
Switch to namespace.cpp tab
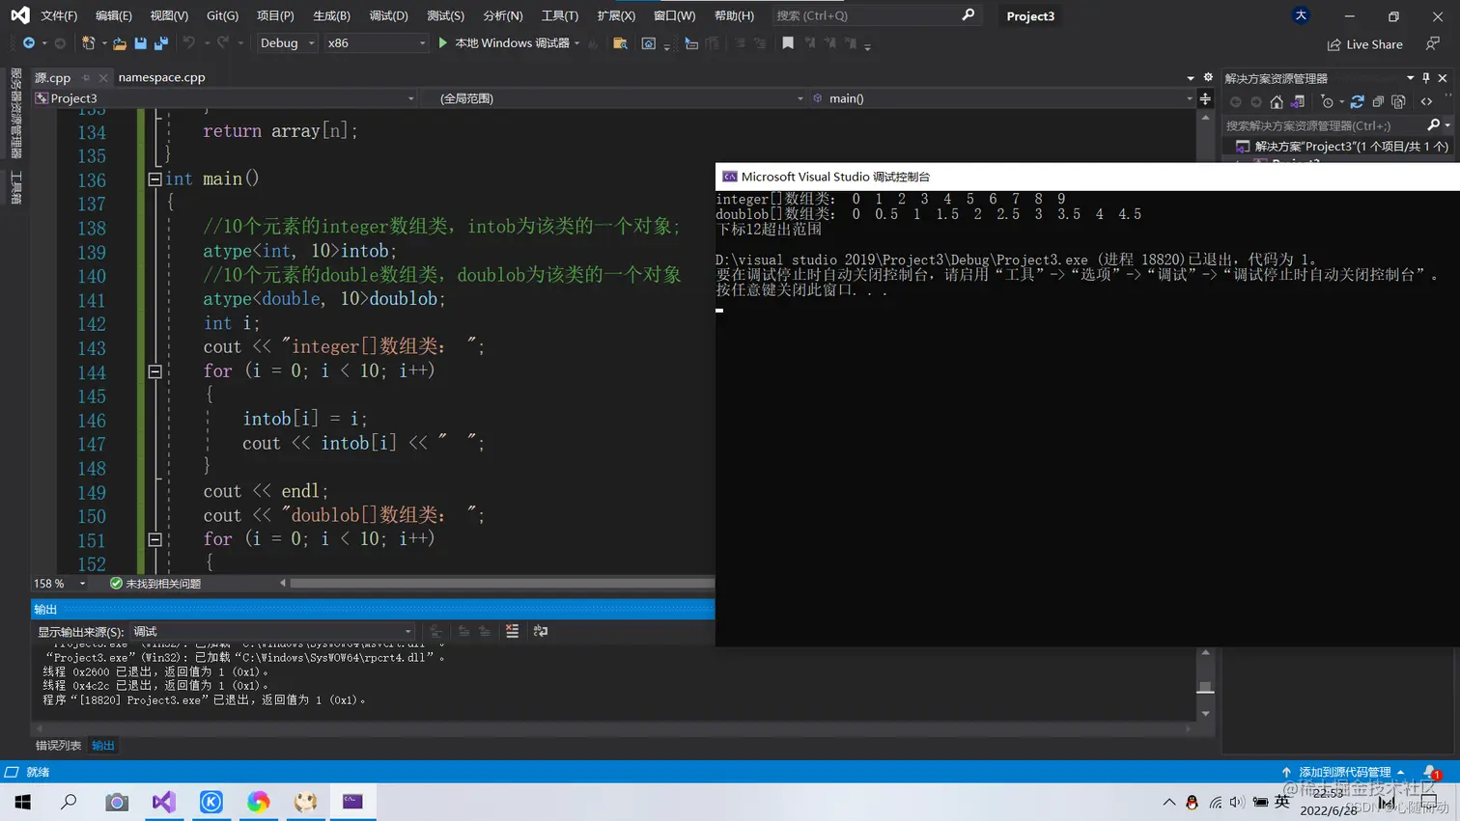(x=161, y=77)
